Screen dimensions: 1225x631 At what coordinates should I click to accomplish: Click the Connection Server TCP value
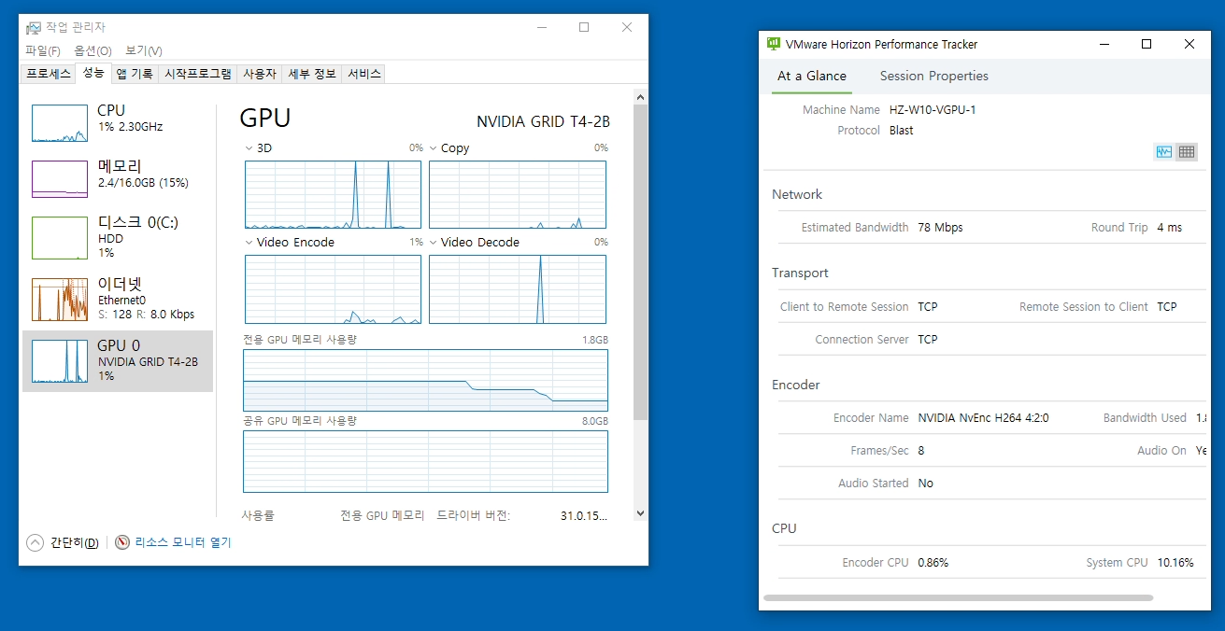pos(928,340)
